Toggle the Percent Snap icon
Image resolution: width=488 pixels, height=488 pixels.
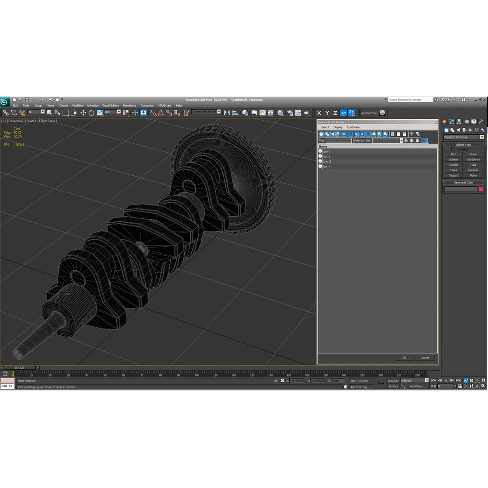[169, 113]
